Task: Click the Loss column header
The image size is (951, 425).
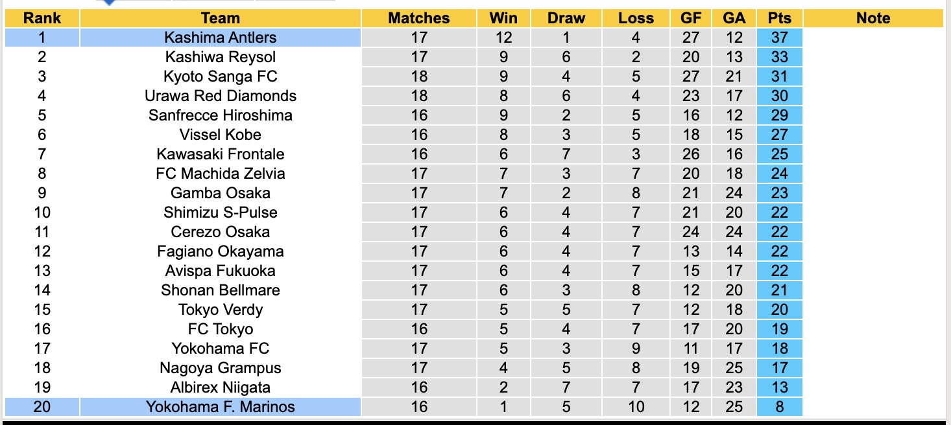Action: (636, 18)
